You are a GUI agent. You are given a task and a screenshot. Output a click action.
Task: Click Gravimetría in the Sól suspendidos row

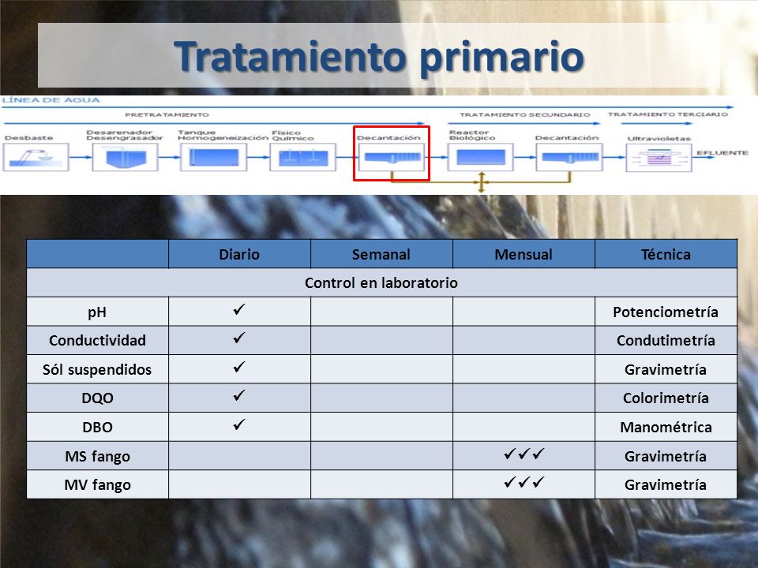666,369
